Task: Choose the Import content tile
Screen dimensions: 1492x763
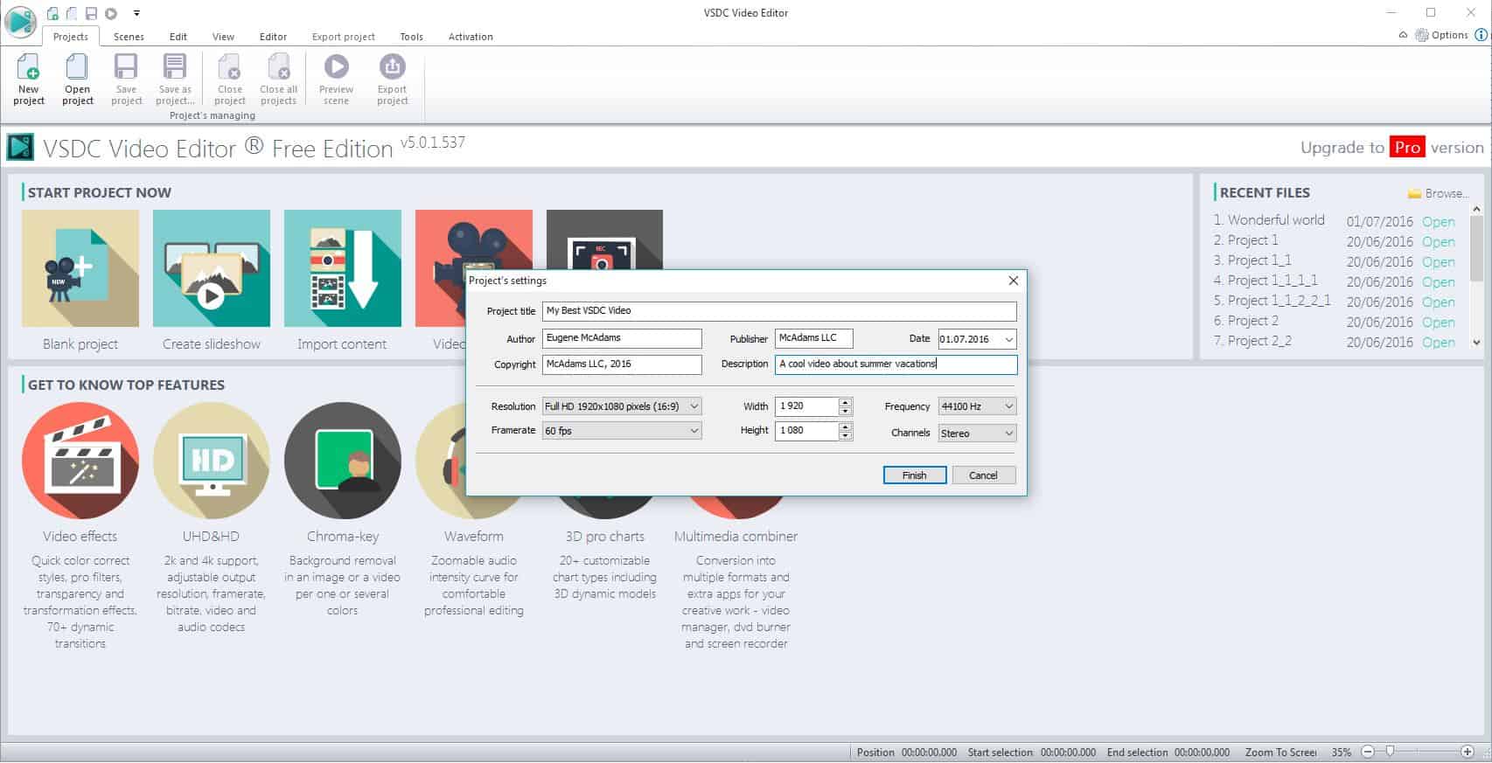Action: [x=342, y=268]
